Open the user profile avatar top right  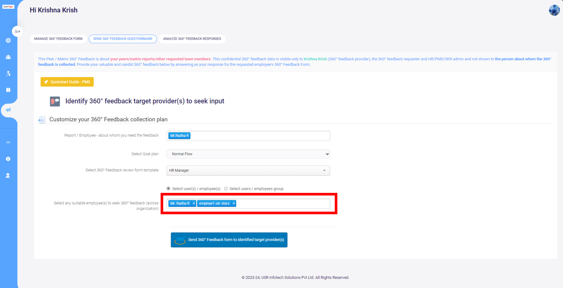point(554,10)
